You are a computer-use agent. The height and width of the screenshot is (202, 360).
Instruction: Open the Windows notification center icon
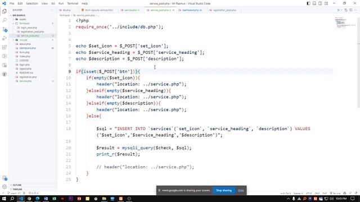pyautogui.click(x=353, y=199)
